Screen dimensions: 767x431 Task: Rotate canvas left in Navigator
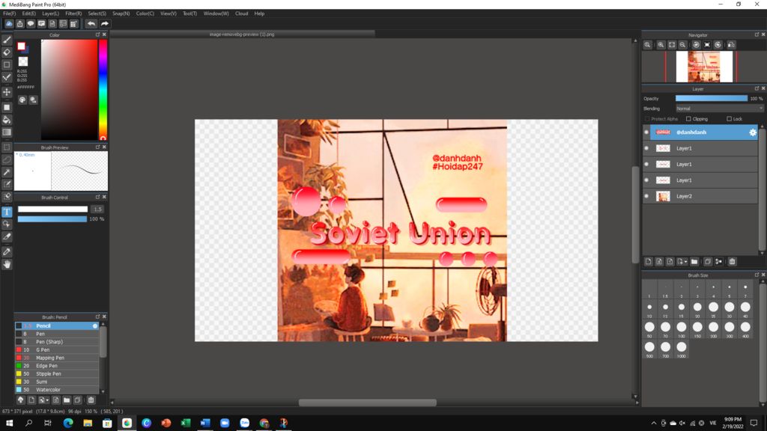click(x=696, y=44)
